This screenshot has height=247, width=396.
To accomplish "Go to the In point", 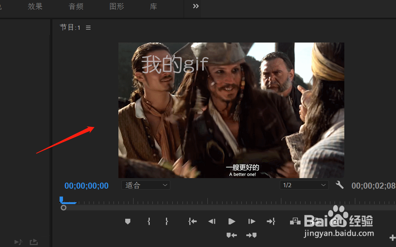I will 192,221.
